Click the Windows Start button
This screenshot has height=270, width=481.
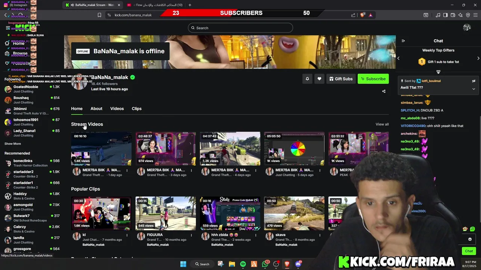pos(183,264)
